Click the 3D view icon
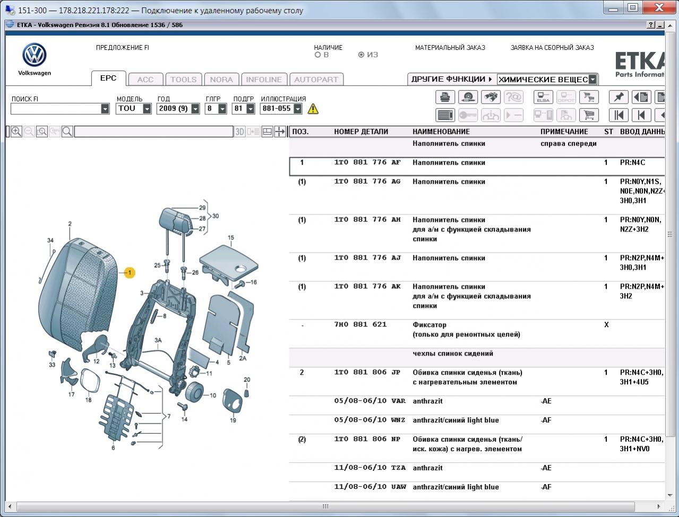Viewport: 679px width, 517px height. [x=240, y=132]
